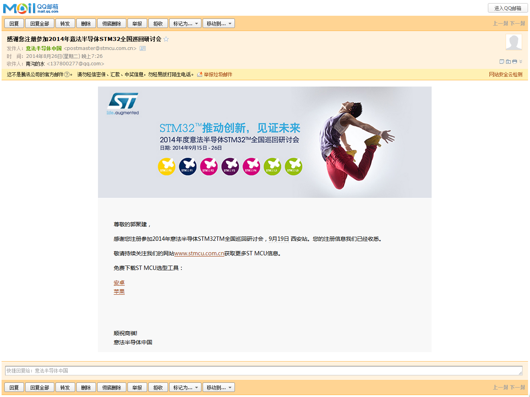This screenshot has width=530, height=397.
Task: Open the www.stmcu.com.cn link in the message
Action: pyautogui.click(x=199, y=253)
